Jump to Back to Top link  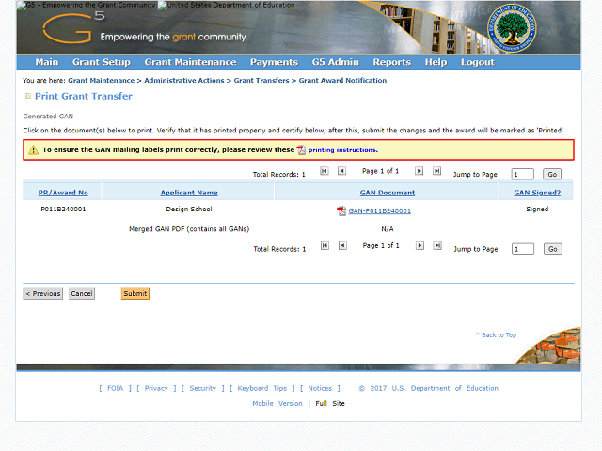[496, 335]
